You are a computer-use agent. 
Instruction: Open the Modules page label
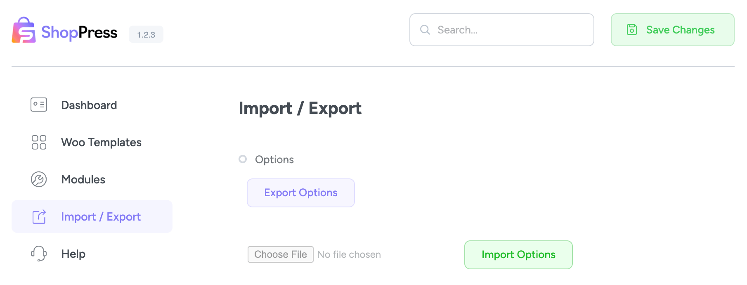(x=83, y=180)
